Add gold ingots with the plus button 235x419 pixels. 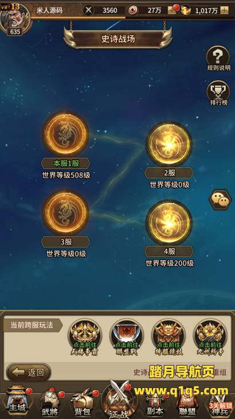point(225,10)
